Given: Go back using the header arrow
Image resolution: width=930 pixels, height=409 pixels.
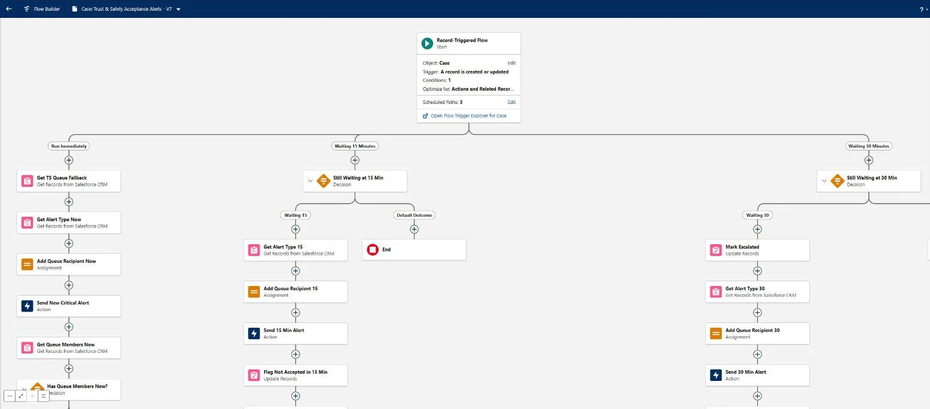Looking at the screenshot, I should [x=8, y=9].
